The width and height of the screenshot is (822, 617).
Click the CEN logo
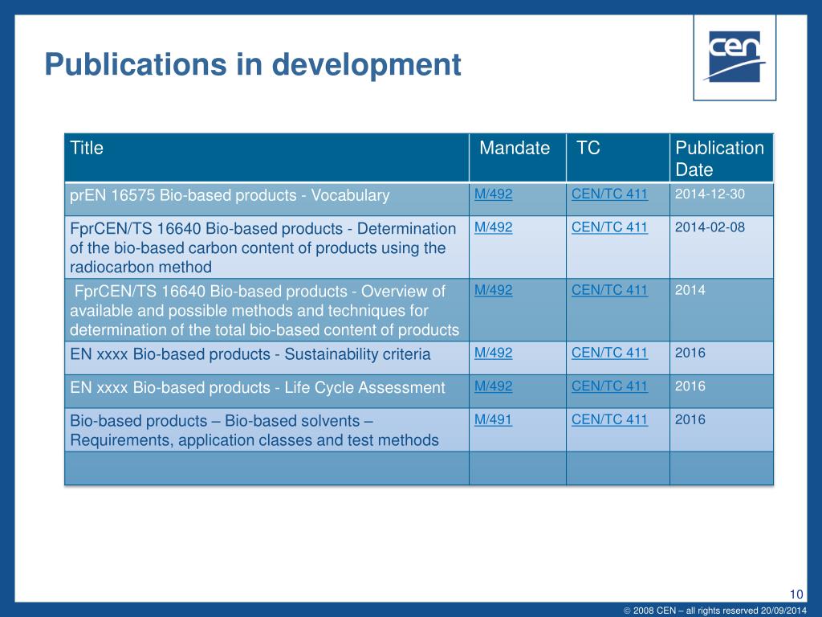[735, 57]
